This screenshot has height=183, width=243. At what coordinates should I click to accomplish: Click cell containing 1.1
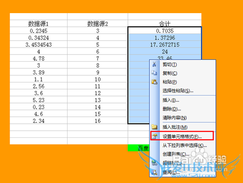38,79
